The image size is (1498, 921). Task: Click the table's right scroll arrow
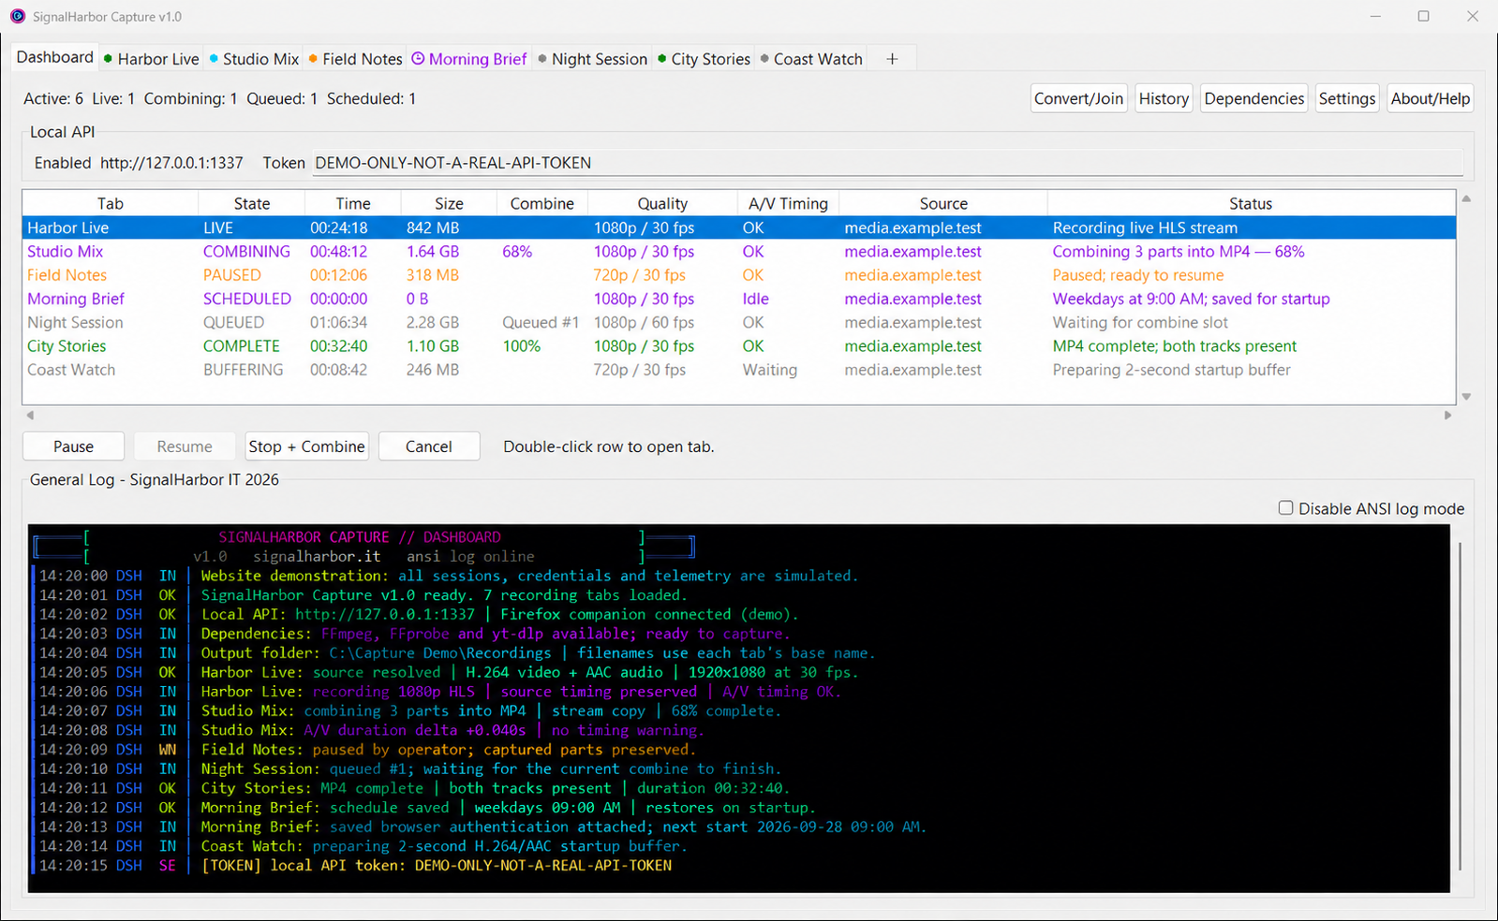coord(1447,415)
